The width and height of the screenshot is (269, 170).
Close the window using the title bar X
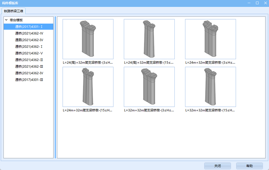[x=264, y=3]
